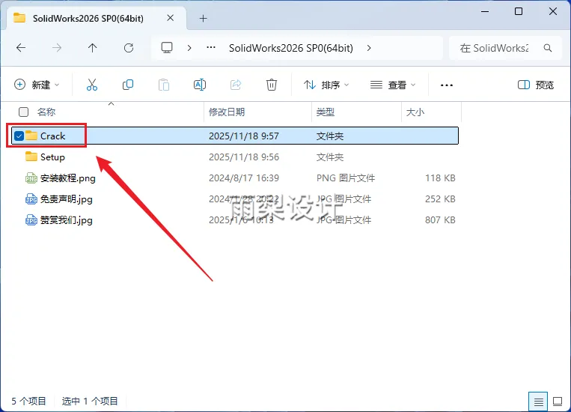Click the Delete trash can icon
Screen dimensions: 571x412
pos(272,85)
